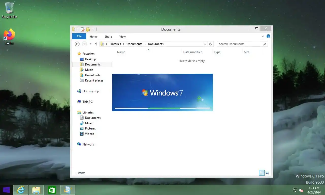This screenshot has width=325, height=195.
Task: Open the Start button
Action: click(x=6, y=190)
